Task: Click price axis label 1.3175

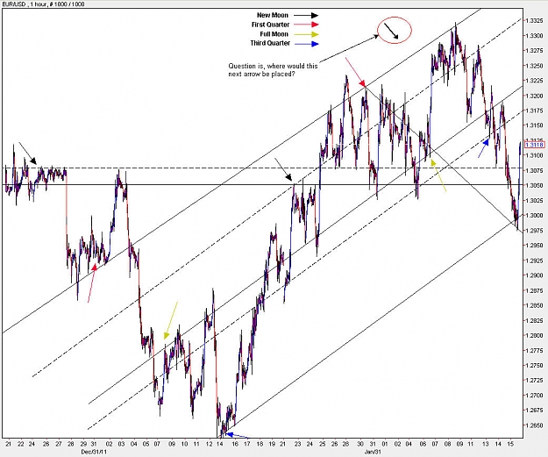Action: click(534, 111)
